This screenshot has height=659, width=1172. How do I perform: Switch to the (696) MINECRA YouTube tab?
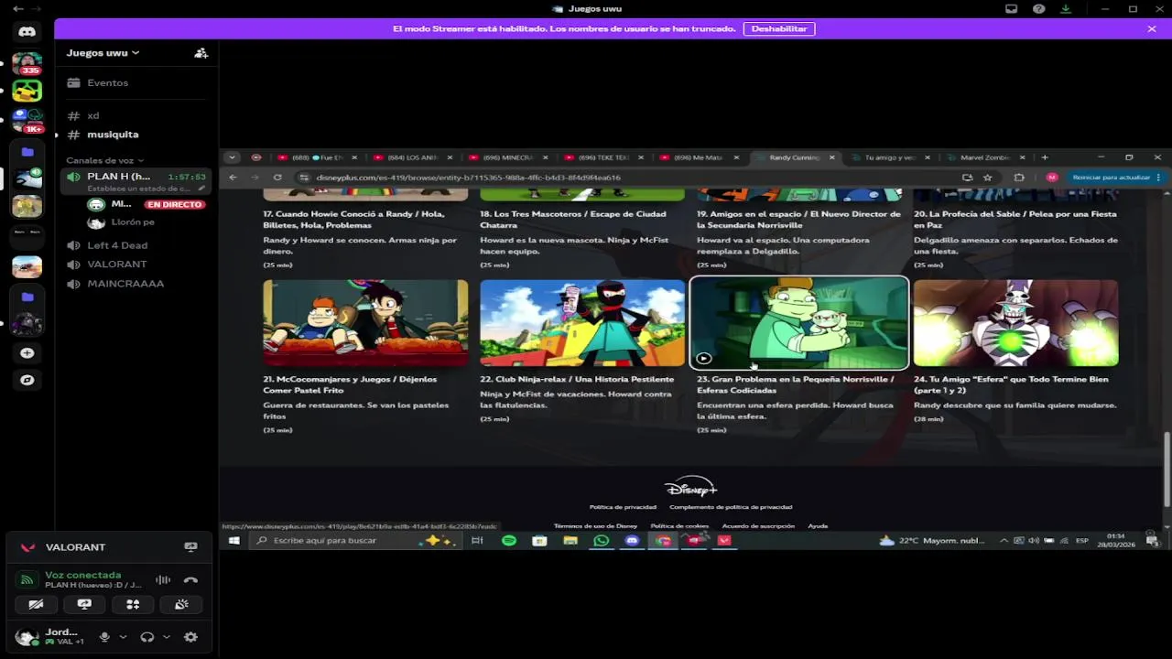click(x=509, y=157)
